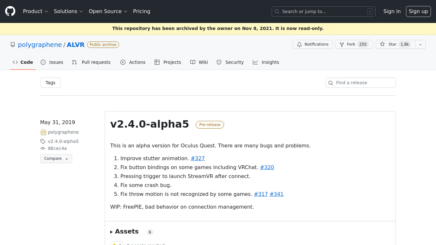Switch to the Projects tab
This screenshot has width=436, height=245.
[x=168, y=62]
